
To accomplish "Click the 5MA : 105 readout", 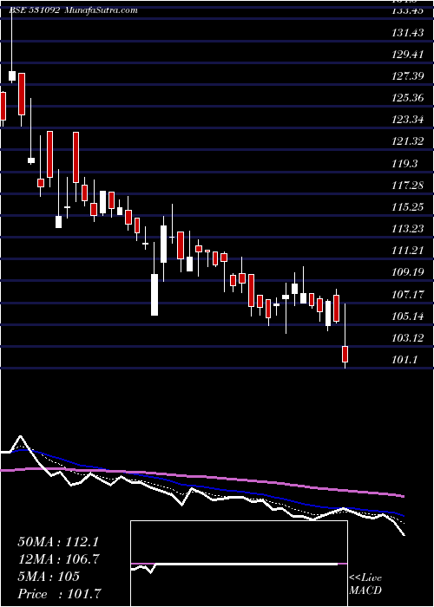I will (x=49, y=577).
